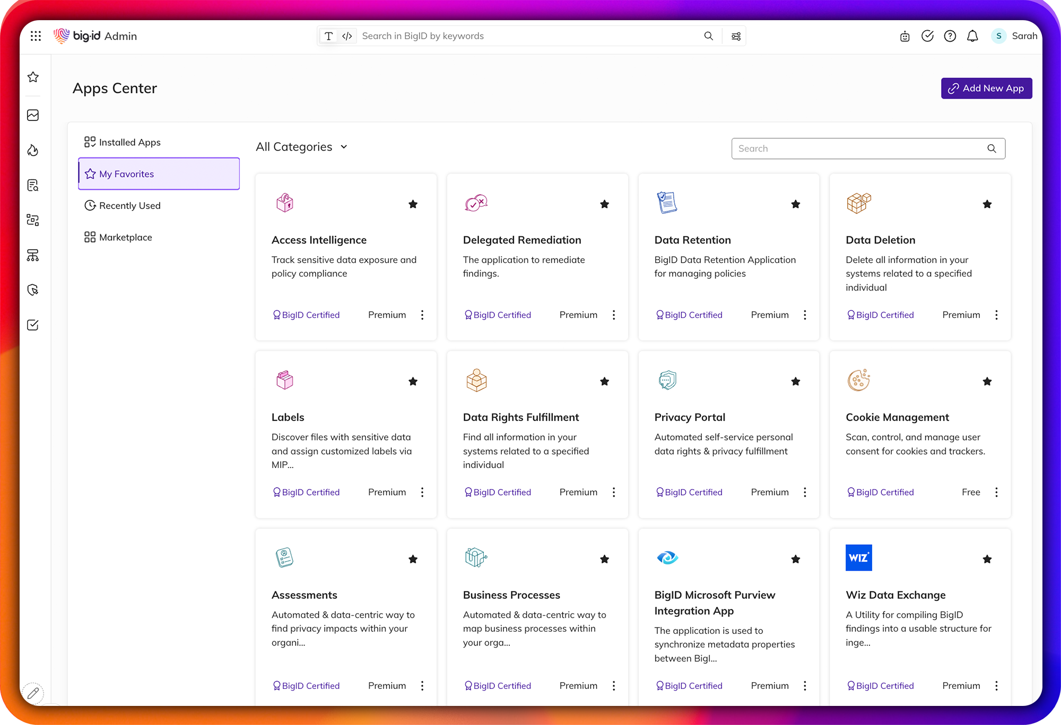Open the three-dot menu on Data Retention
This screenshot has width=1061, height=725.
805,314
